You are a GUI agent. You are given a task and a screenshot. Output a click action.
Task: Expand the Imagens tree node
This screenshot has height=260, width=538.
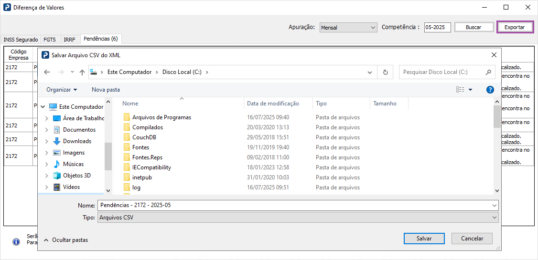tap(47, 153)
